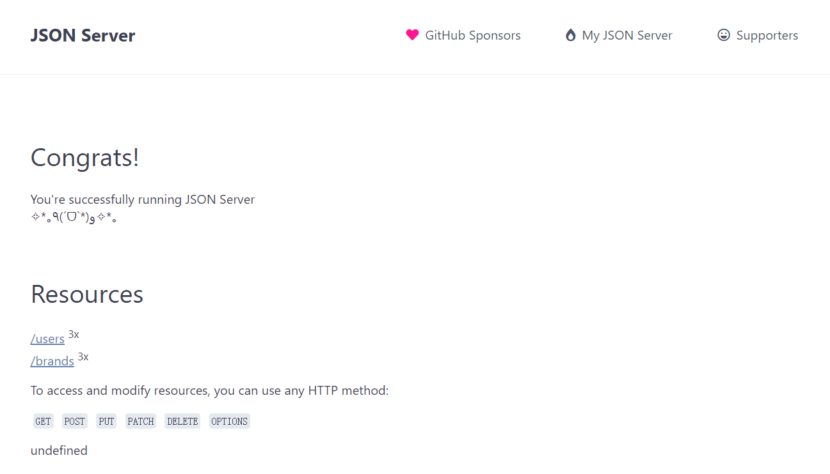Click the POST method badge
830x474 pixels.
tap(75, 421)
